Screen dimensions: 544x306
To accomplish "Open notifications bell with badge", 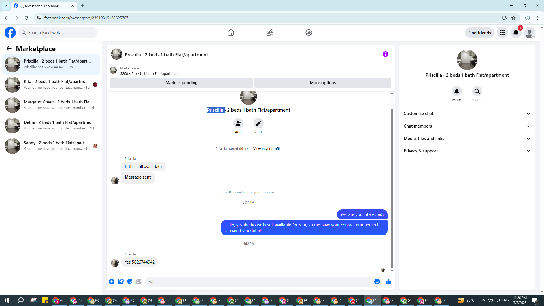I will pyautogui.click(x=516, y=33).
